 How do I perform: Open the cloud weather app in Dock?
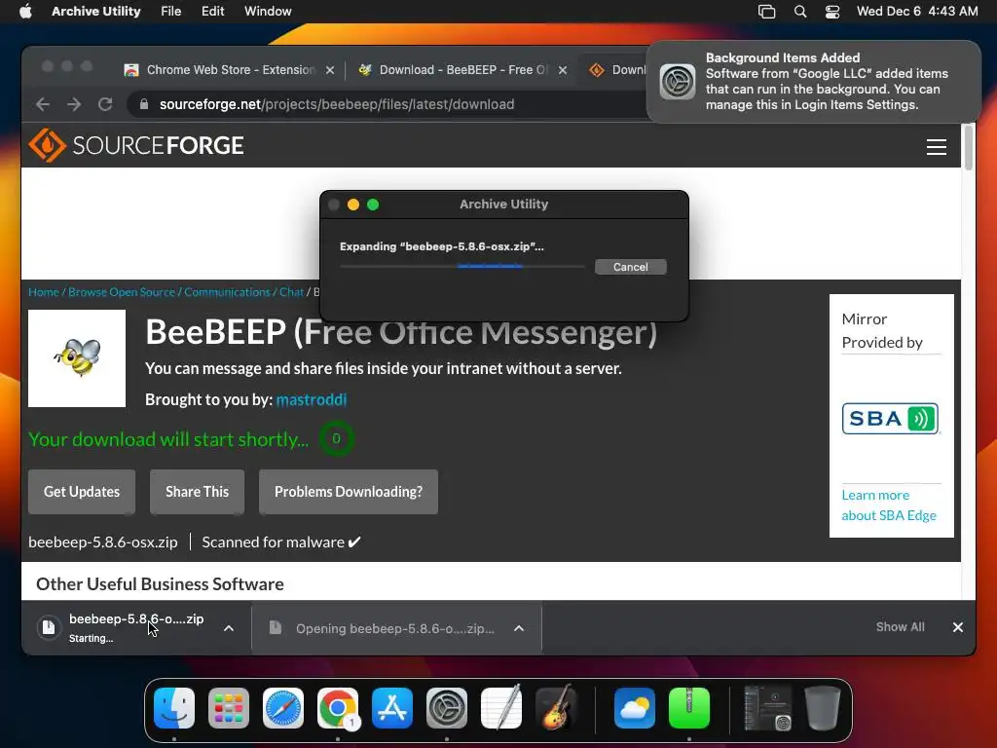pos(635,708)
